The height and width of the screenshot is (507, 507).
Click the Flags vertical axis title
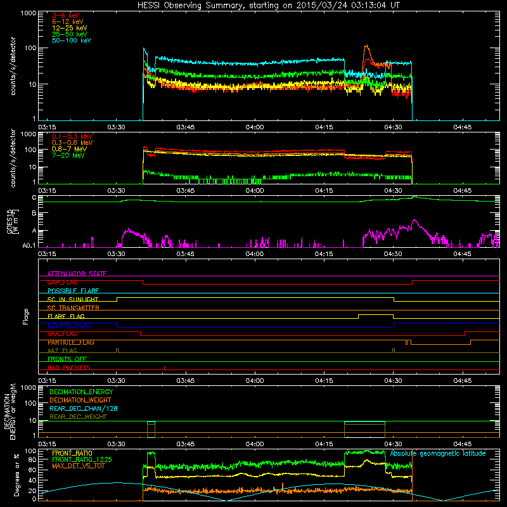coord(26,316)
